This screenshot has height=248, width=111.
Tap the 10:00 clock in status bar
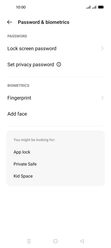click(x=21, y=7)
